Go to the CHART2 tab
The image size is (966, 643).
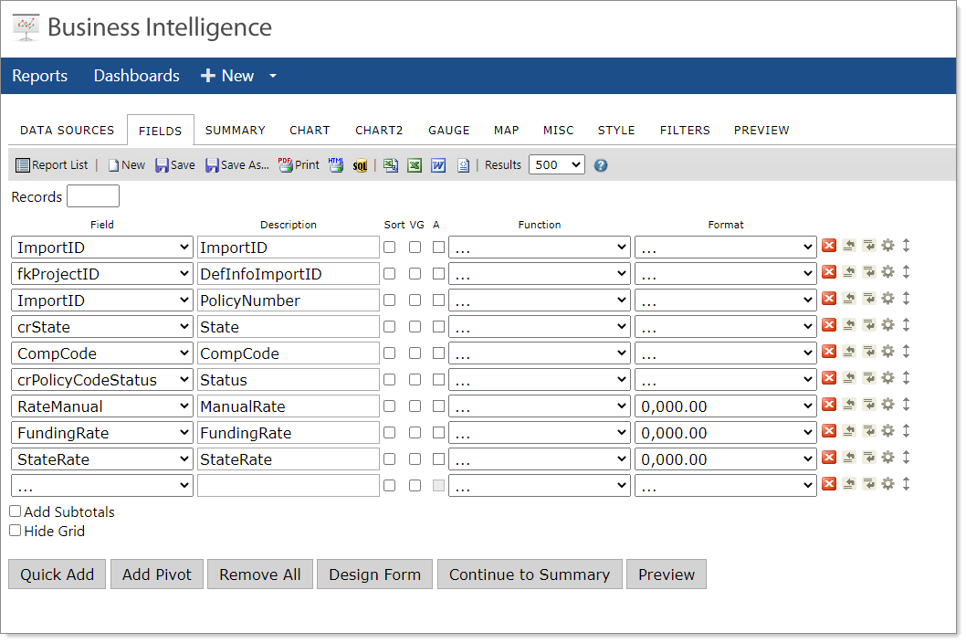(x=379, y=130)
